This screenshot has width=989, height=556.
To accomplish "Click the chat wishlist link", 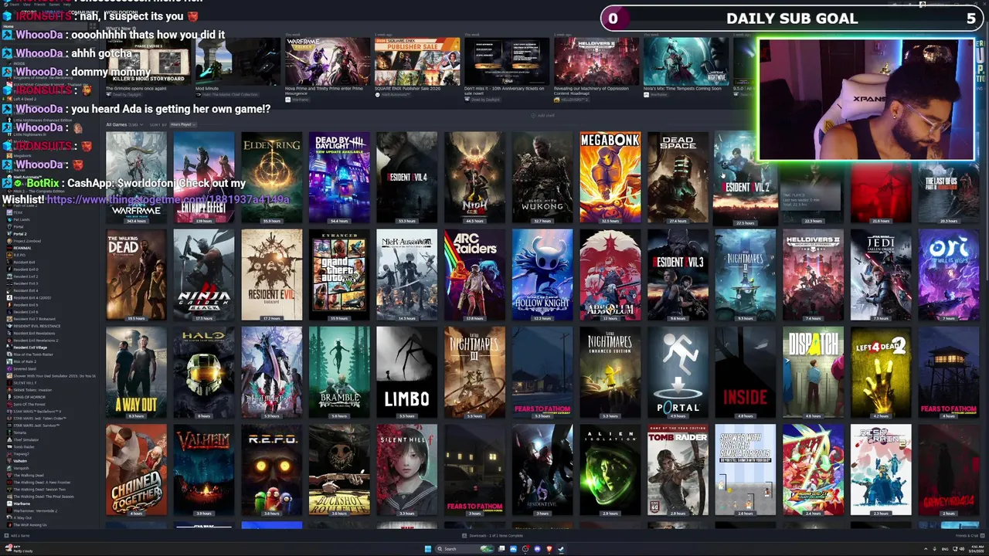I will tap(168, 199).
